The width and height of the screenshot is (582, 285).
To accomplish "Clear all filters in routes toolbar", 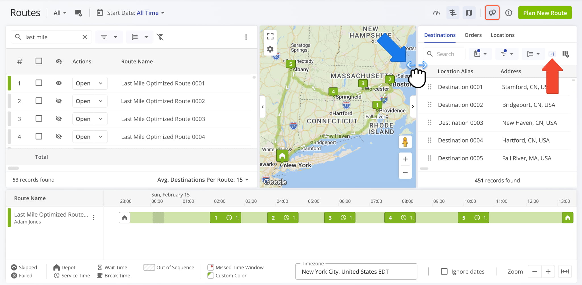I will point(160,37).
